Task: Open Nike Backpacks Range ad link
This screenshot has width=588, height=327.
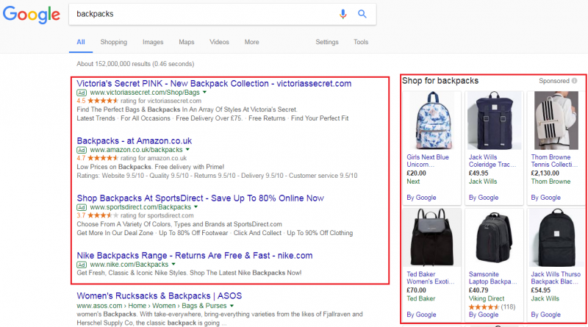Action: click(x=195, y=256)
